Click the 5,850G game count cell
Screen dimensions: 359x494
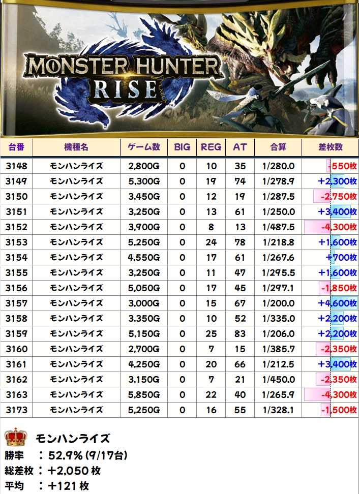(144, 394)
